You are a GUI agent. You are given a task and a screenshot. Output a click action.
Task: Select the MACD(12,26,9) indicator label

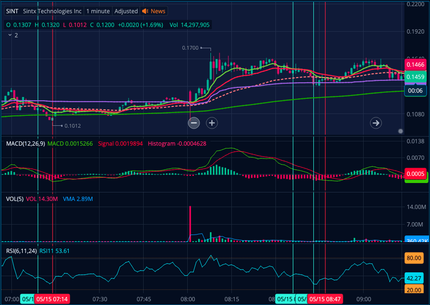(25, 143)
